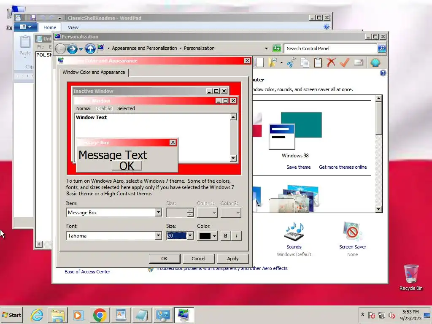This screenshot has width=432, height=324.
Task: Click the Back arrow in Personalization window
Action: click(x=60, y=49)
